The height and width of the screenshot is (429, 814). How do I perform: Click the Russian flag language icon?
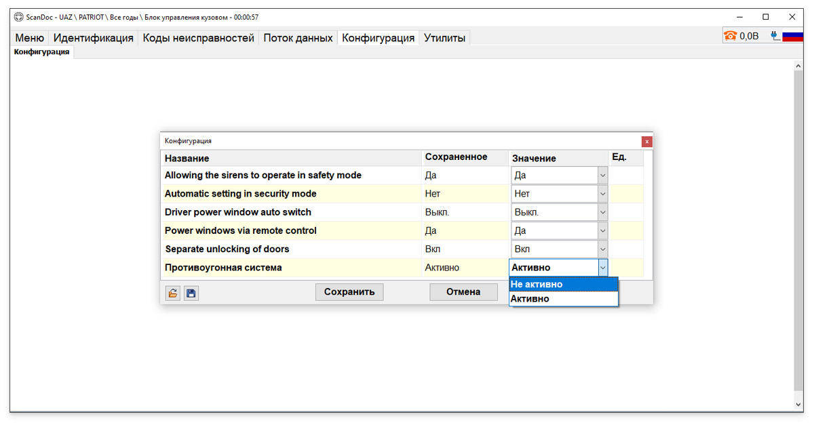click(x=792, y=36)
